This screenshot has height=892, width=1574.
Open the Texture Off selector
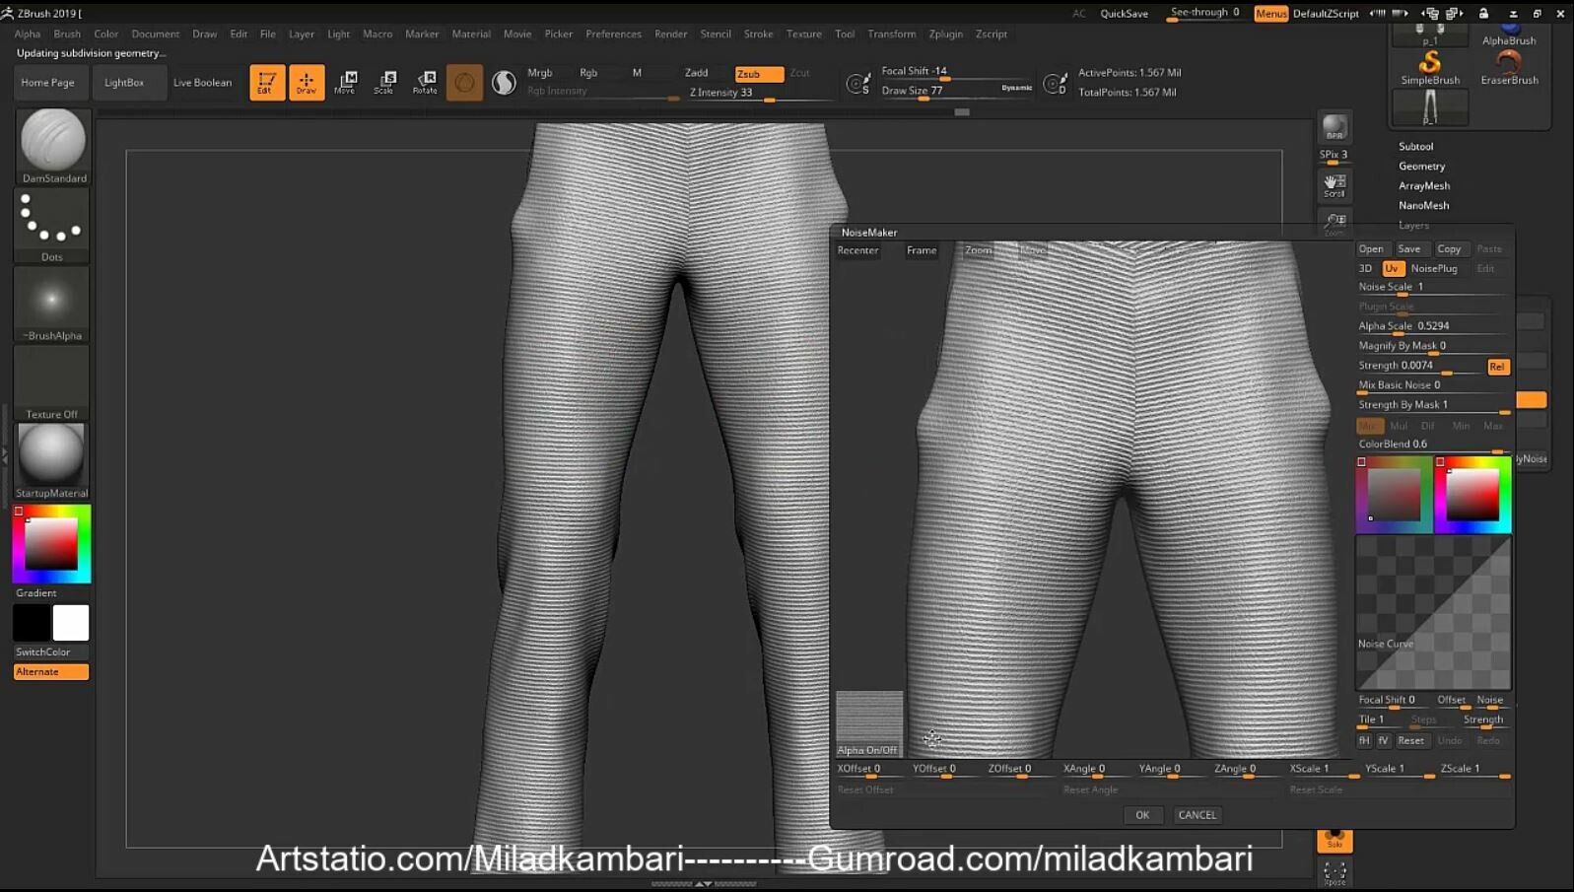[x=52, y=383]
